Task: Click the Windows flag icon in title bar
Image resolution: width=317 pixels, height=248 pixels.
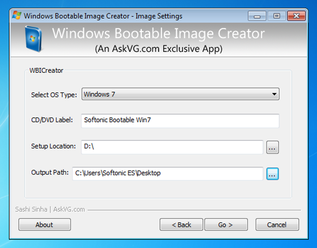Action: 16,16
